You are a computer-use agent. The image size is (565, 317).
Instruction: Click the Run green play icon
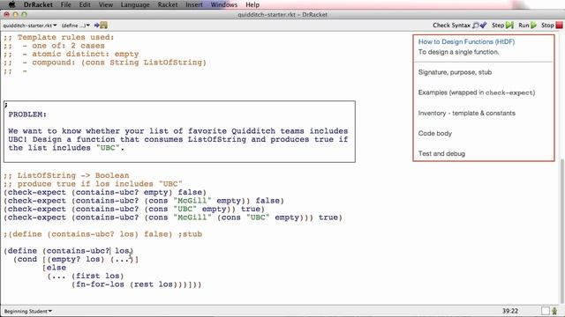[x=533, y=26]
